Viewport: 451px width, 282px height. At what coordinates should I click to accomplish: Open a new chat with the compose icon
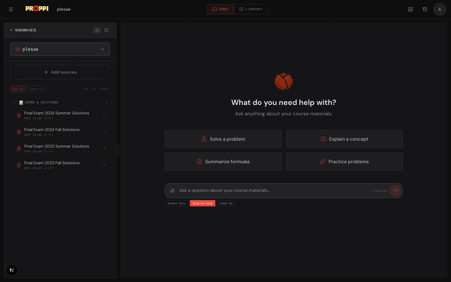click(x=410, y=9)
